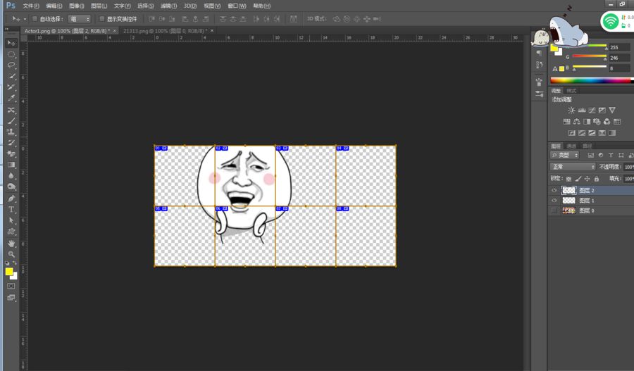Click the G channel color slider
634x371 pixels.
[x=589, y=56]
